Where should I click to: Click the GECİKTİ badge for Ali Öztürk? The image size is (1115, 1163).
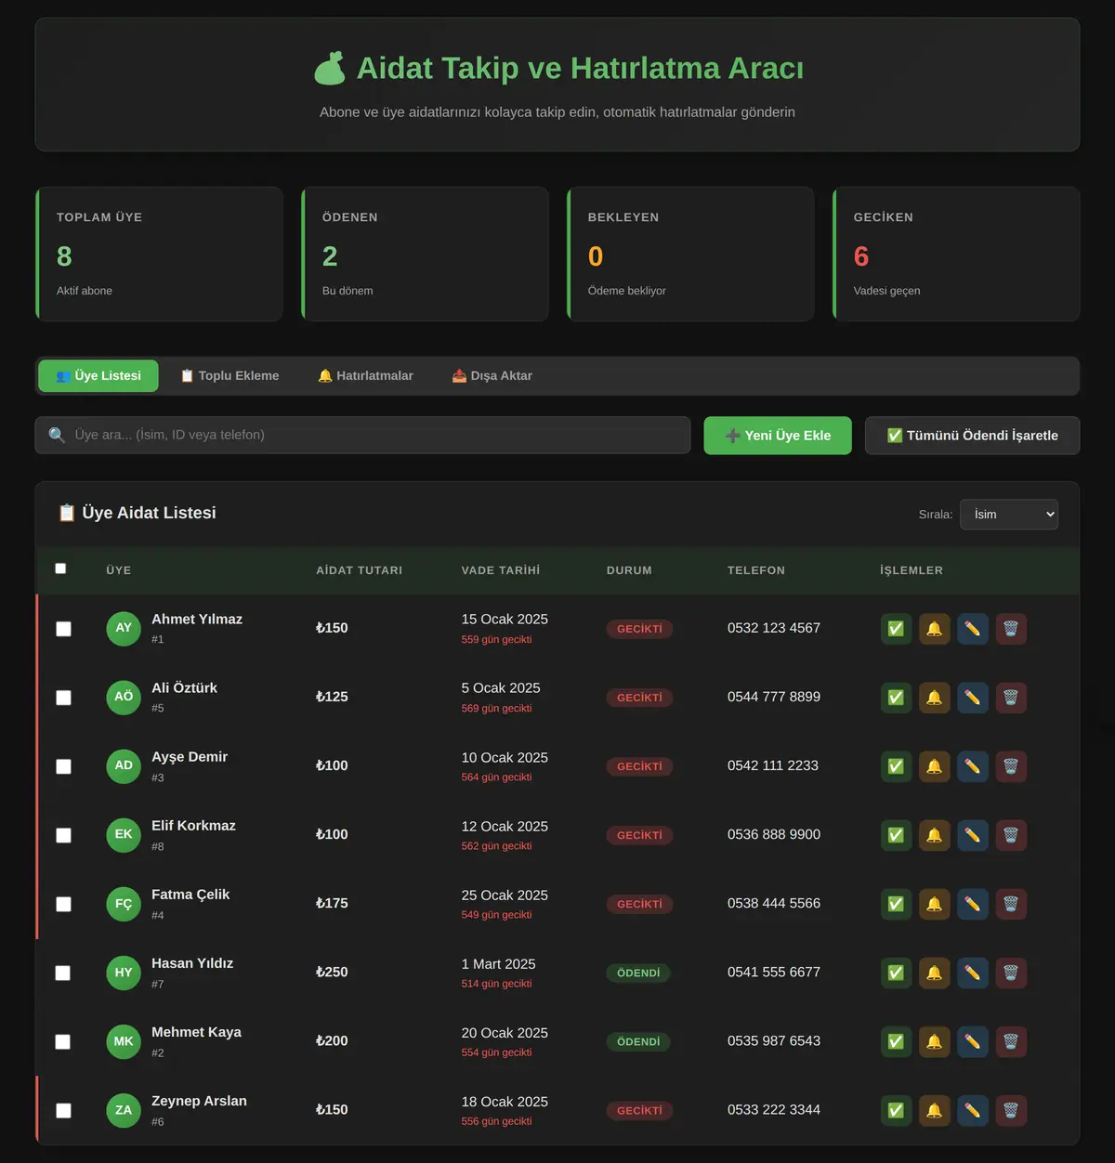tap(639, 698)
